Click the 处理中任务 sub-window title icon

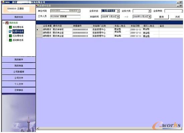coord(37,6)
